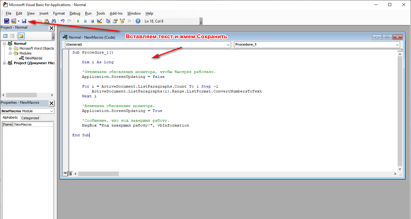
Task: Switch to the Alphabetic properties tab
Action: coord(10,118)
